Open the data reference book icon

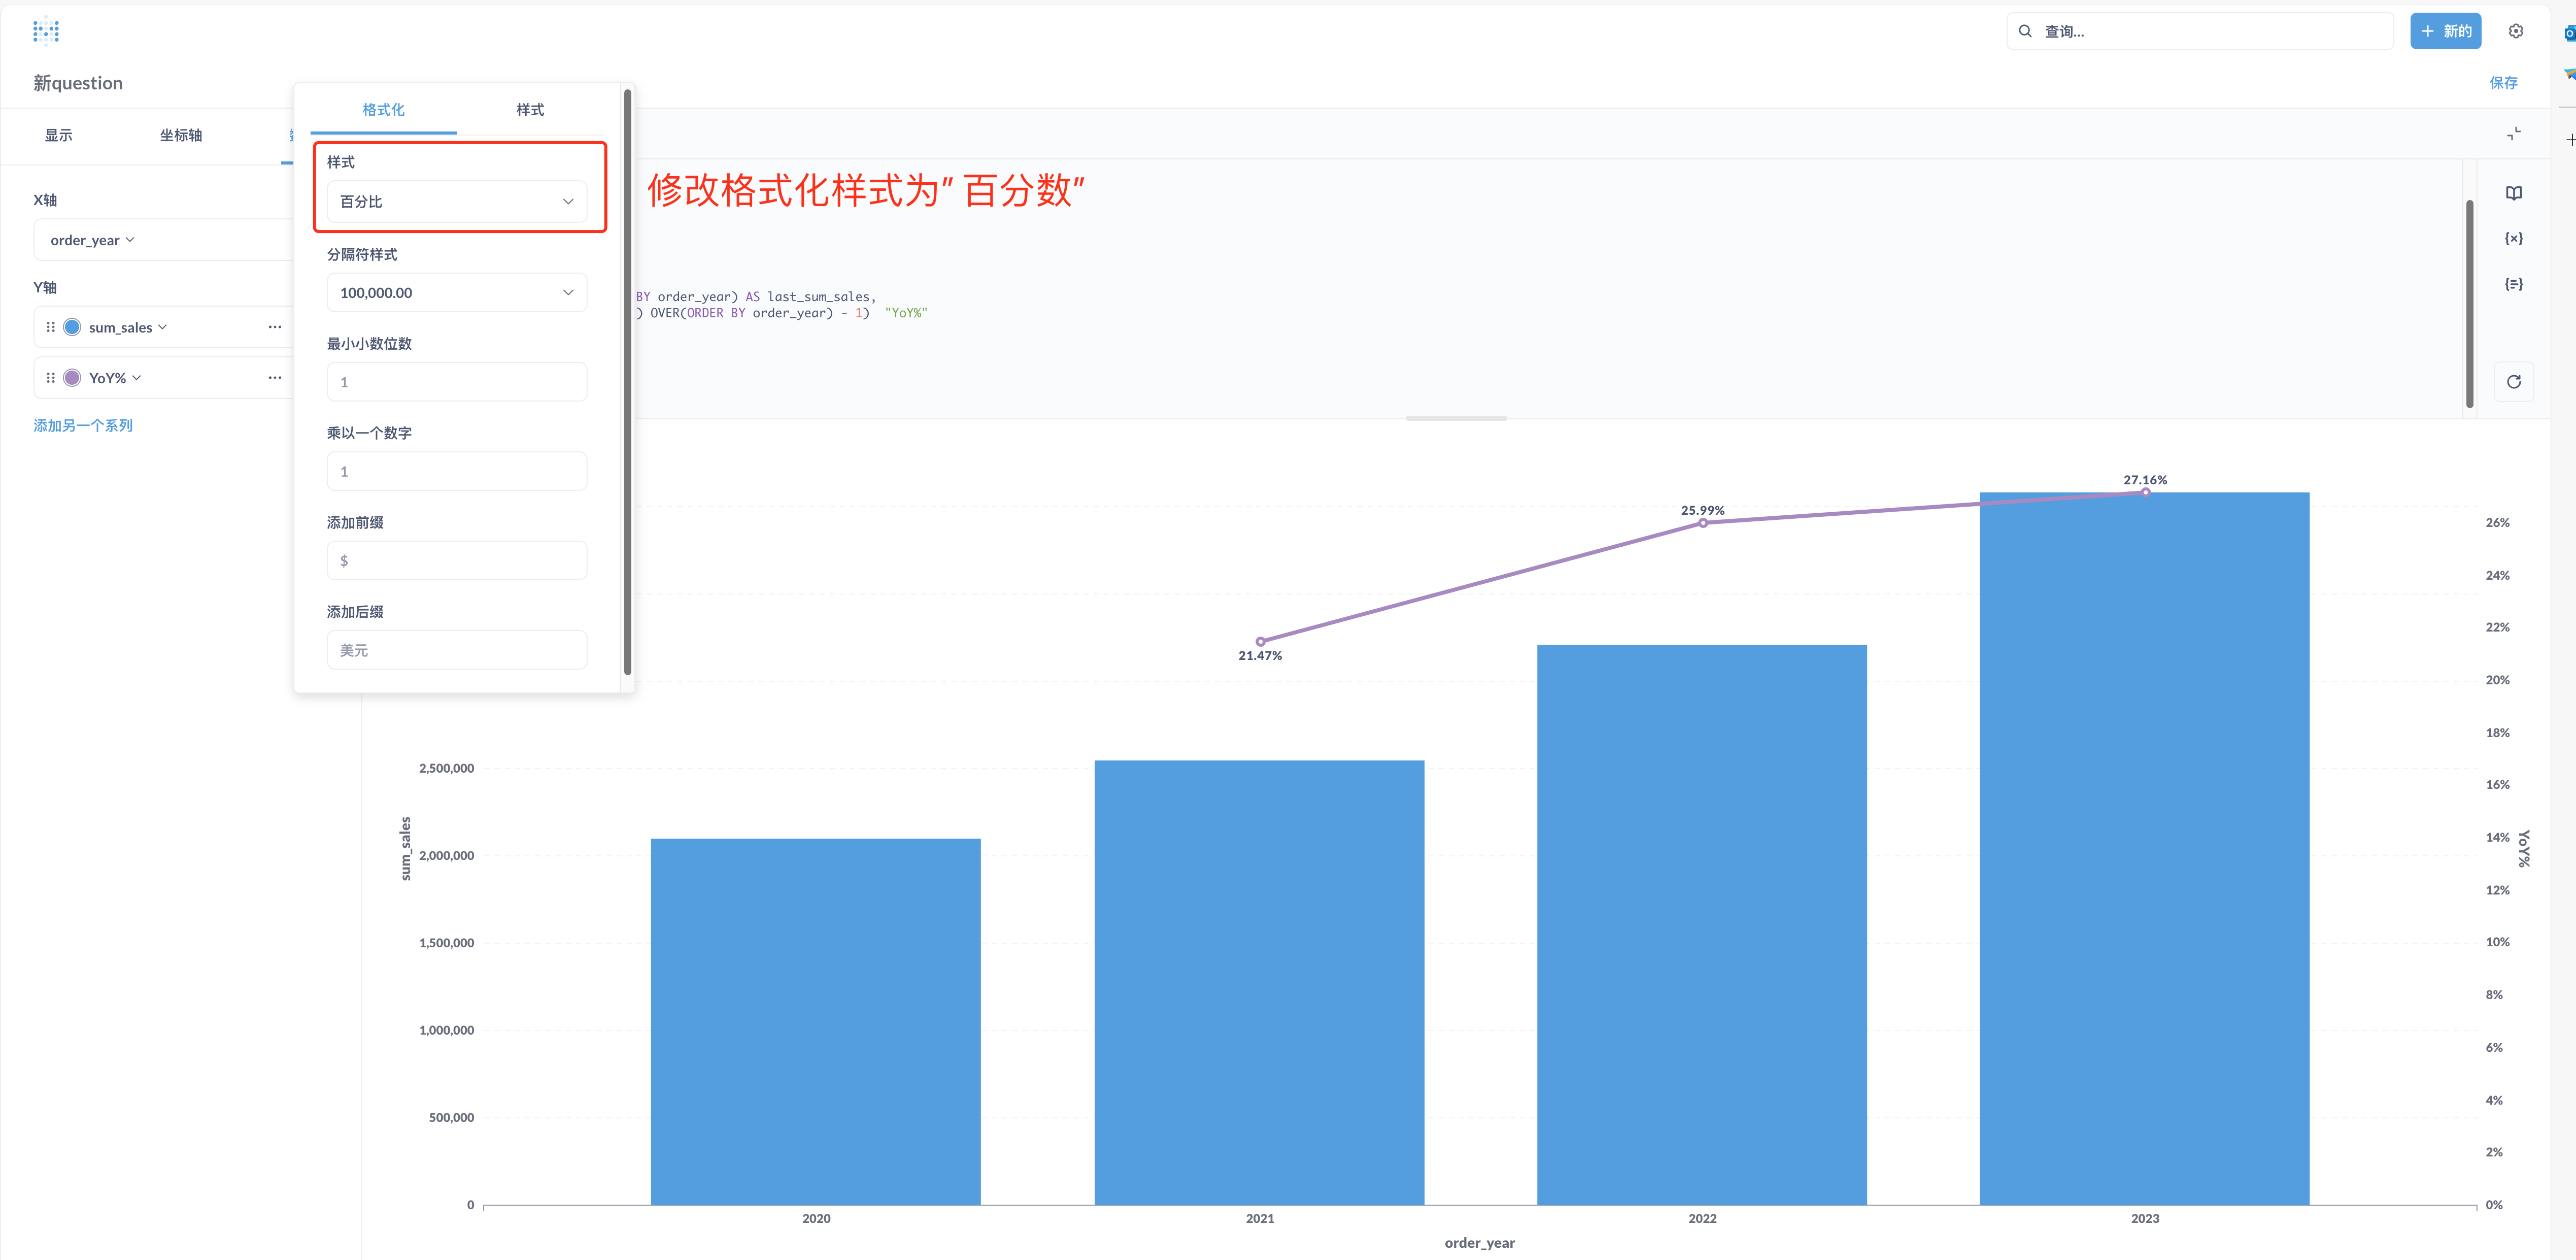pos(2513,193)
